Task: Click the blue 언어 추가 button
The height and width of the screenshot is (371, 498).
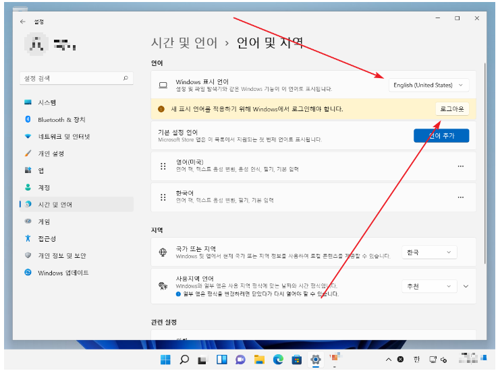Action: click(x=441, y=135)
